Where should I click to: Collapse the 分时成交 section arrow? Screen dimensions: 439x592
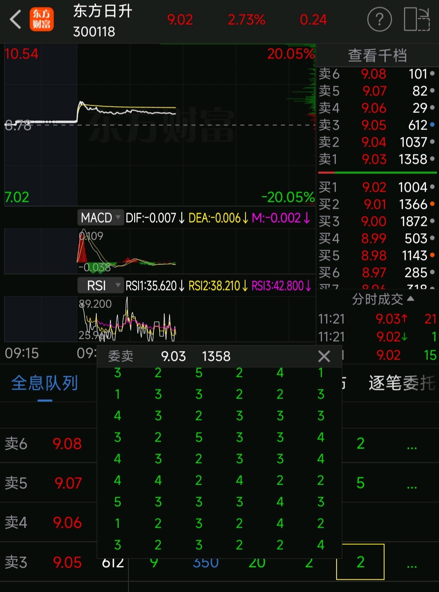(411, 299)
